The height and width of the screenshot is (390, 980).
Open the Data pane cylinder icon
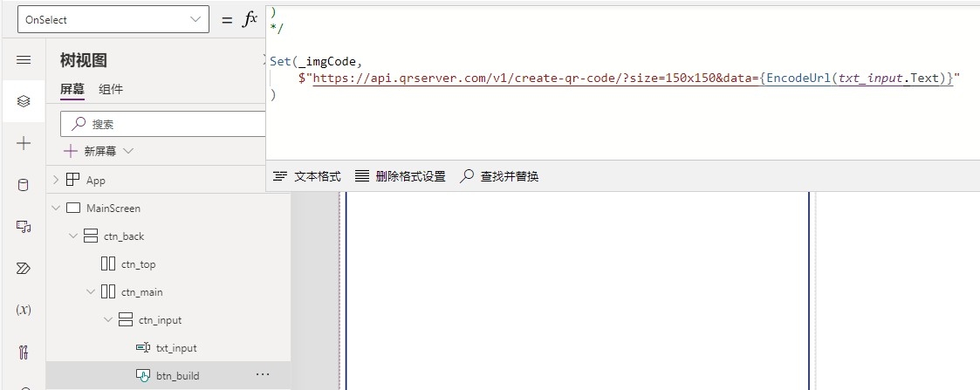click(24, 185)
